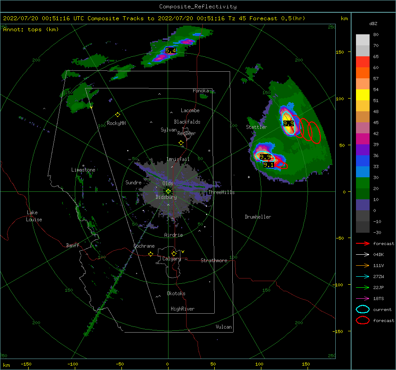
Task: Click the Ponoka city label
Action: coord(201,91)
